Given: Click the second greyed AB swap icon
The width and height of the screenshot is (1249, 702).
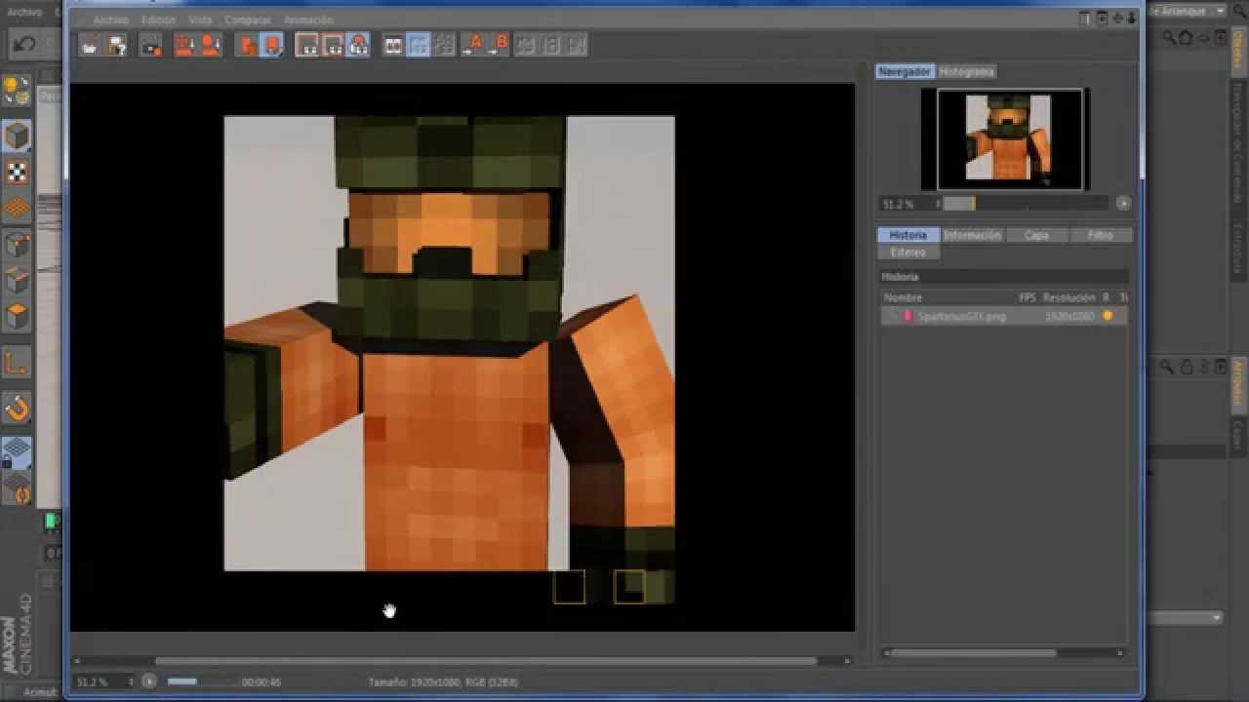Looking at the screenshot, I should [551, 45].
